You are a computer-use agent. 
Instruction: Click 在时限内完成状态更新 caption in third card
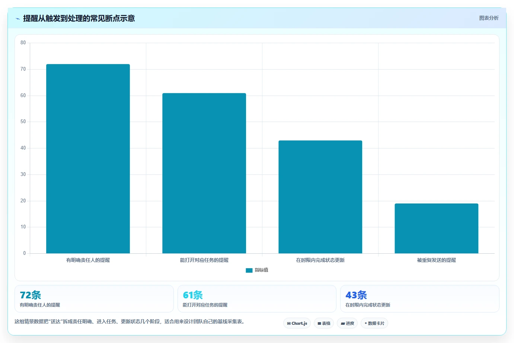coord(368,305)
